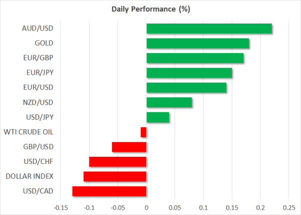Click the AUD/USD axis label
301x215 pixels.
pyautogui.click(x=39, y=29)
